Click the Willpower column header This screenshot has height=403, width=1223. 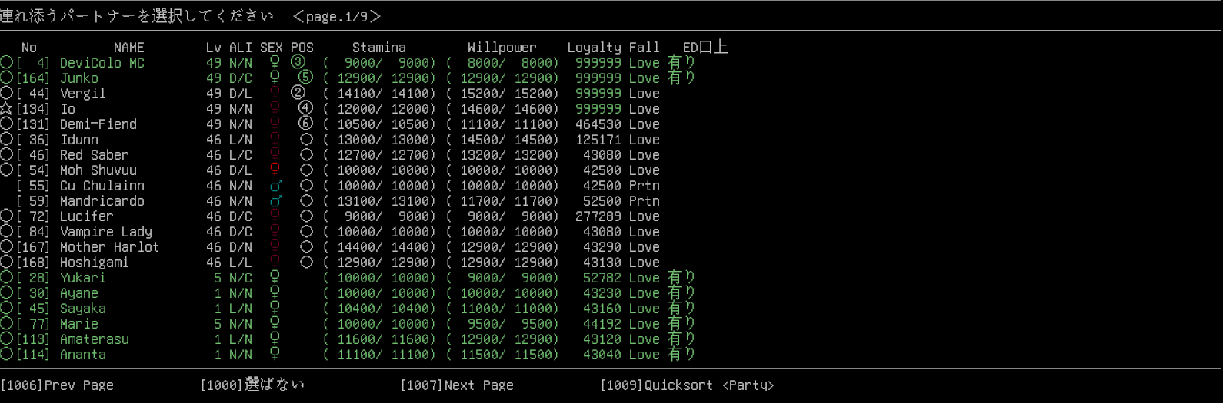[502, 48]
